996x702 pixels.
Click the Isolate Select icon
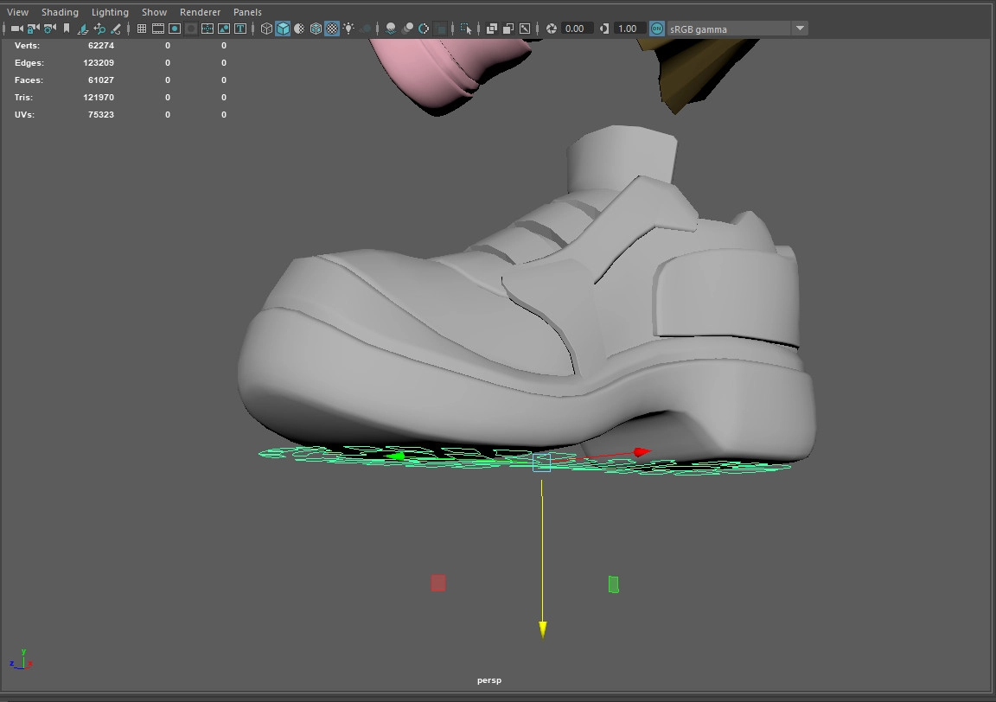coord(466,29)
